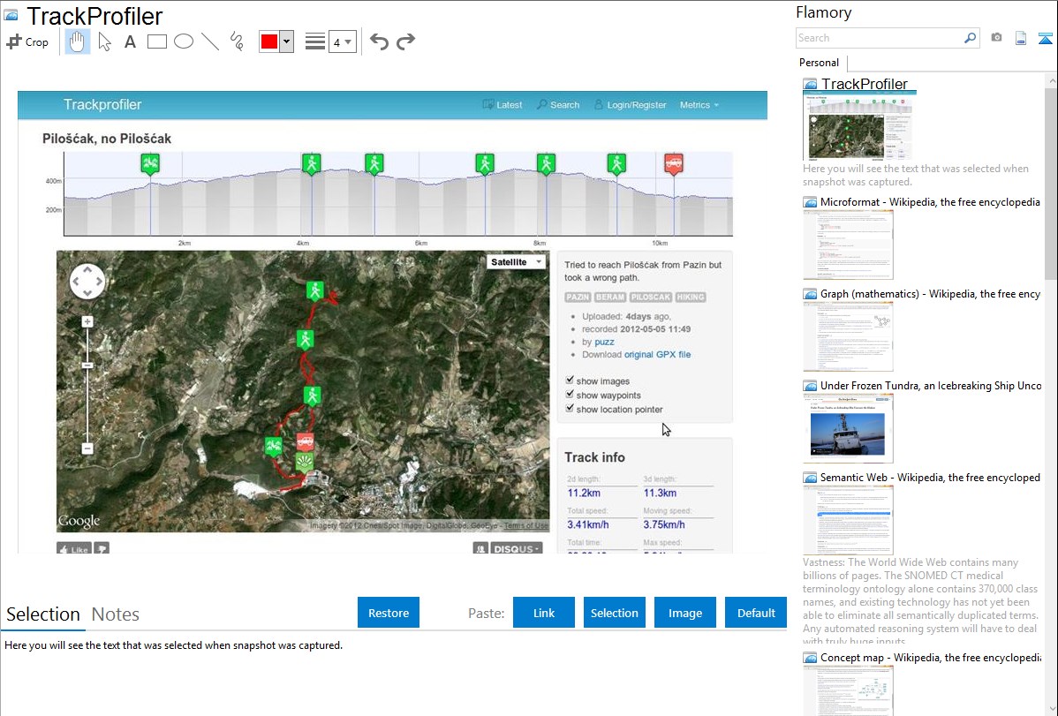Viewport: 1058px width, 716px height.
Task: Click the snapshot list scroll-up arrow
Action: coord(1051,80)
